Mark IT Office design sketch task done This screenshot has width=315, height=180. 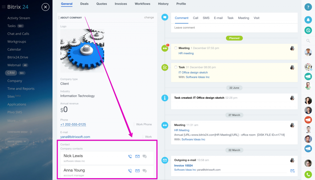point(176,67)
